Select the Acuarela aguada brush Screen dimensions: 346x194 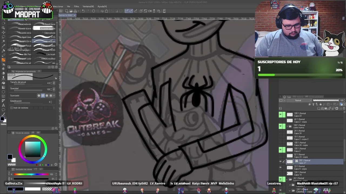point(44,28)
